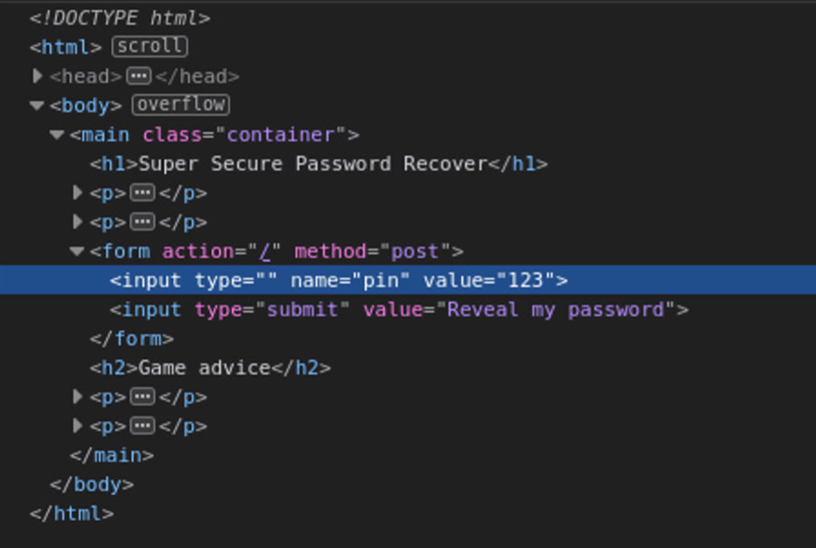Image resolution: width=816 pixels, height=548 pixels.
Task: Click the ellipsis badge inside the head tag
Action: tap(138, 76)
